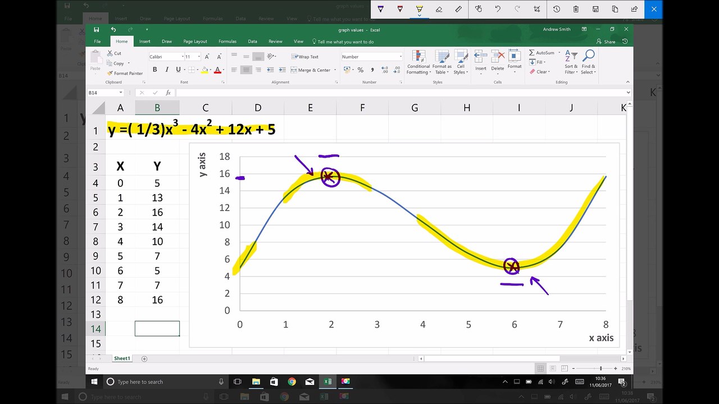This screenshot has width=719, height=404.
Task: Open the File tab
Action: 97,42
